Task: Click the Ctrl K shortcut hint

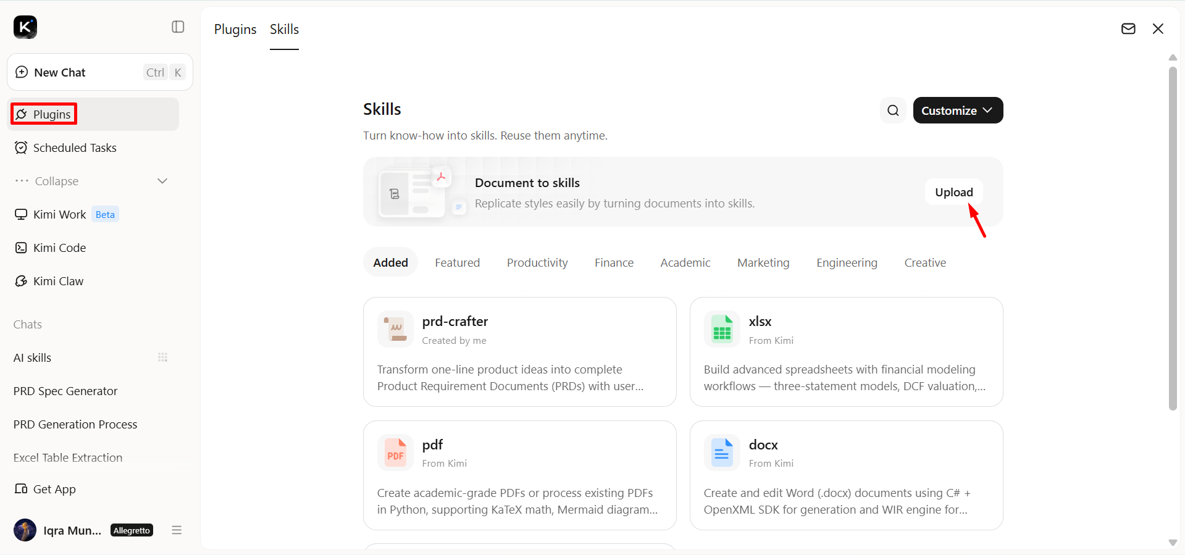Action: (164, 72)
